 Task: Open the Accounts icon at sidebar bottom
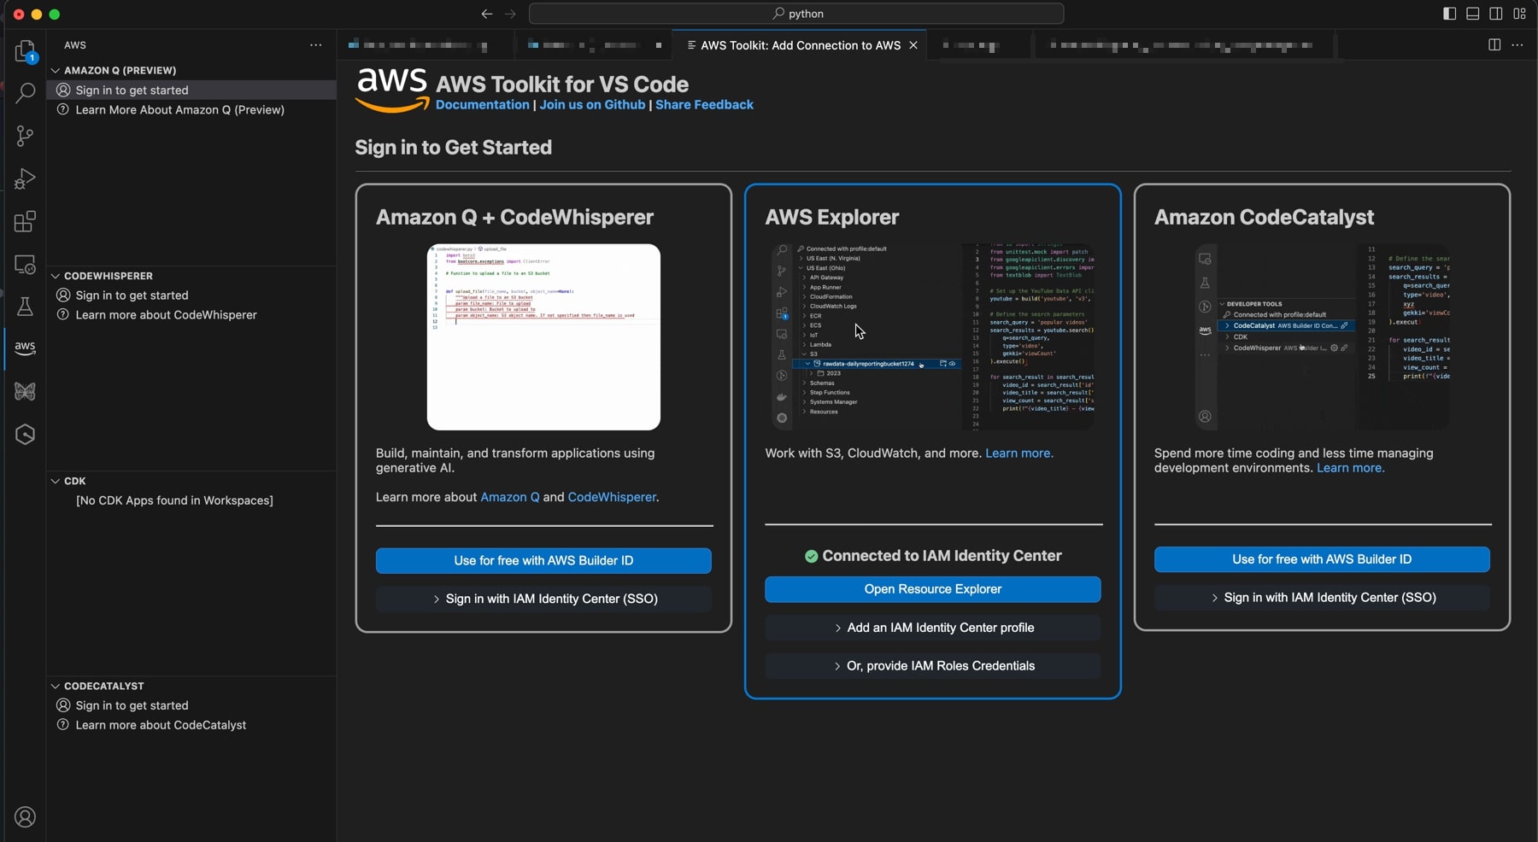point(25,817)
